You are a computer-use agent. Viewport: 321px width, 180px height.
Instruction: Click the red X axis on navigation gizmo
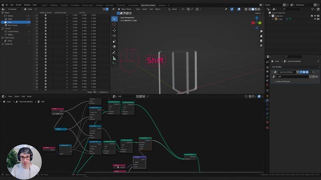253,23
